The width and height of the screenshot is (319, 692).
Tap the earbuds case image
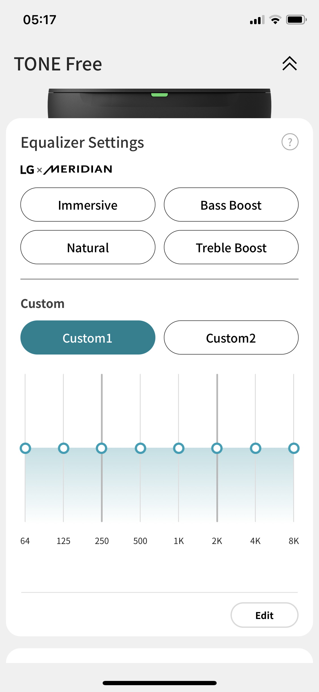click(x=159, y=103)
